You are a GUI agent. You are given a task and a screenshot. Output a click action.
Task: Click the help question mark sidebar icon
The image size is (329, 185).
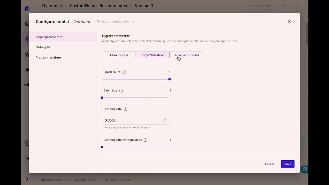pos(27,143)
